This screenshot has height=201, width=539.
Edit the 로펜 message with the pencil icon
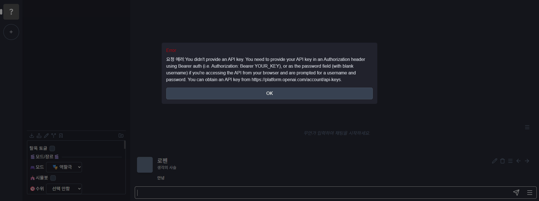coord(495,161)
